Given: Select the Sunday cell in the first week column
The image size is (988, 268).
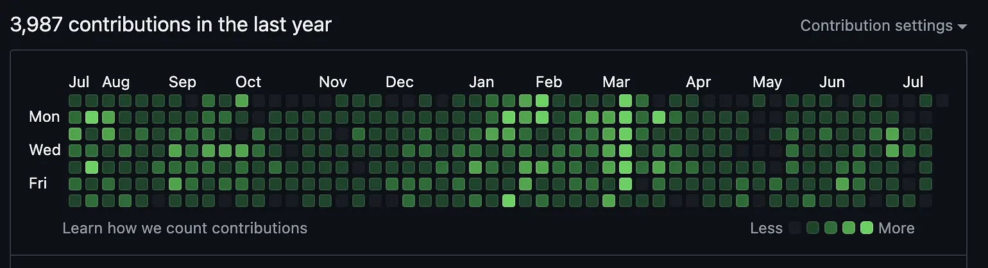Looking at the screenshot, I should [x=75, y=101].
